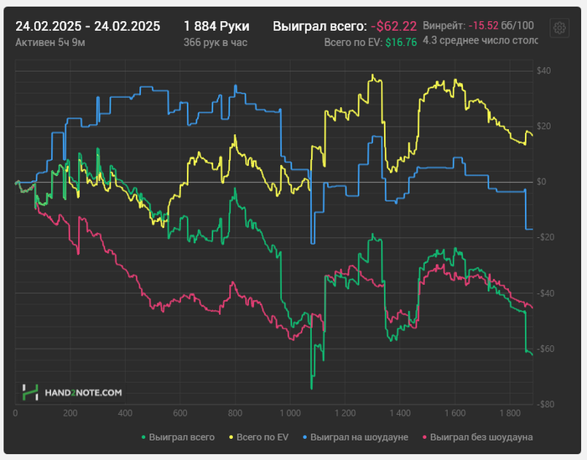This screenshot has height=460, width=587.
Task: Click the EV total value $16.76
Action: point(401,42)
